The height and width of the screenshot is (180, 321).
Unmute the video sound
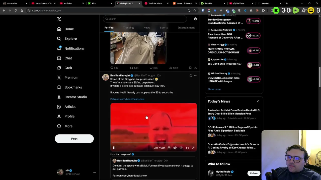click(175, 148)
